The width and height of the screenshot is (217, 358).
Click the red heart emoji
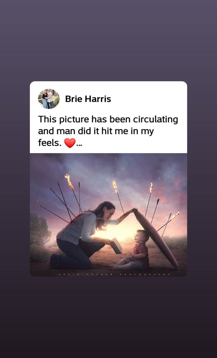70,143
